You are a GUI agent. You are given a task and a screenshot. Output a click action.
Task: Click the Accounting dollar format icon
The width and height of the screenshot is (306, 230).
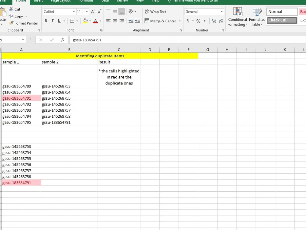point(188,21)
